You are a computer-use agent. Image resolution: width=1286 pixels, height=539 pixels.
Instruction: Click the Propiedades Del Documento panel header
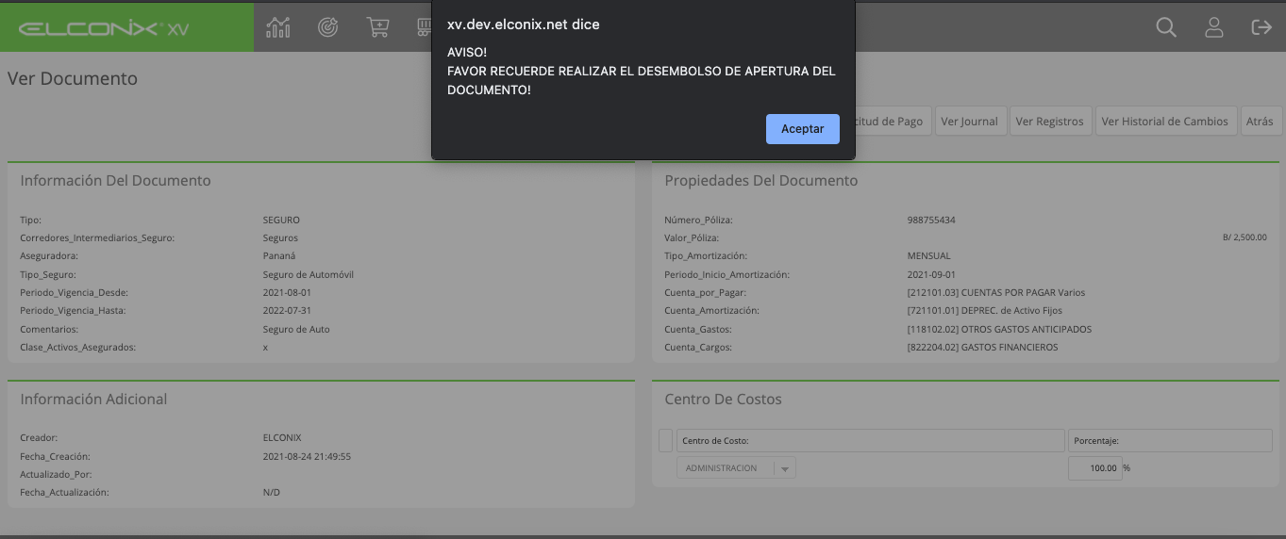[x=761, y=180]
